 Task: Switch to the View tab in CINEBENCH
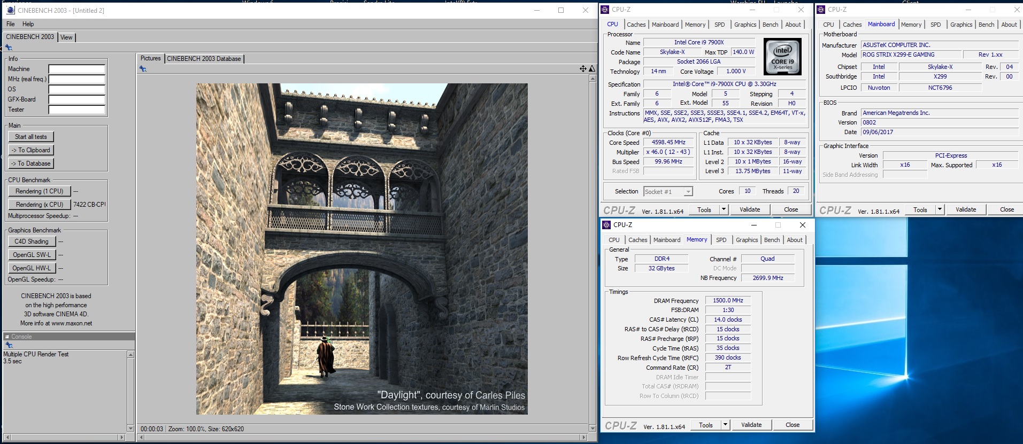tap(66, 37)
